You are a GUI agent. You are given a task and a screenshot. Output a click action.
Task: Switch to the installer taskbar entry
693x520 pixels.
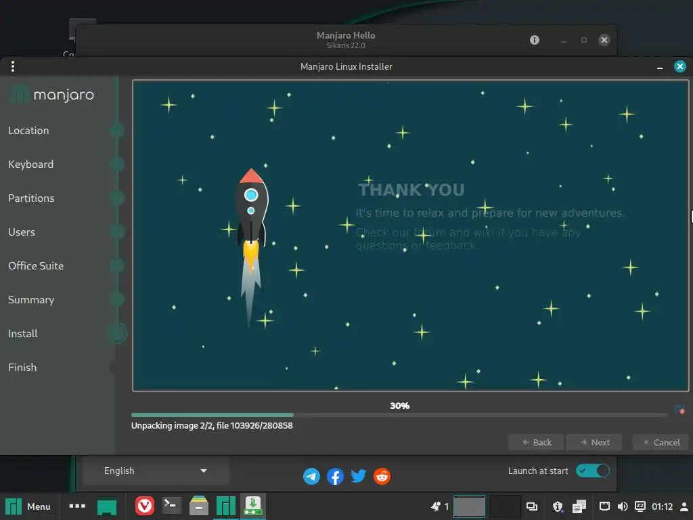[x=253, y=506]
